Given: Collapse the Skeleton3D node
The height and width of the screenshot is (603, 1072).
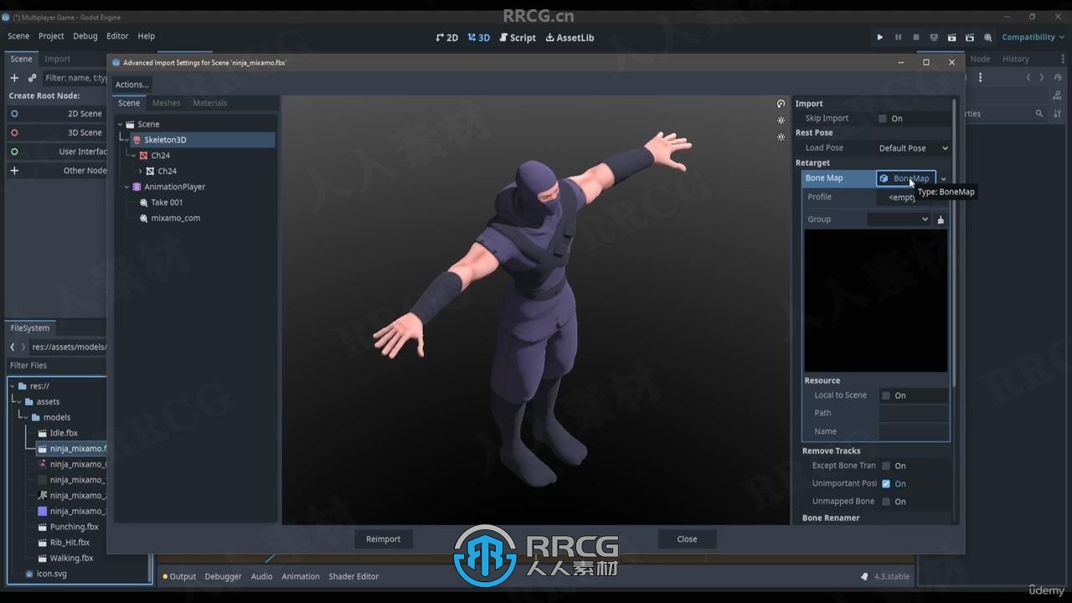Looking at the screenshot, I should pyautogui.click(x=126, y=140).
